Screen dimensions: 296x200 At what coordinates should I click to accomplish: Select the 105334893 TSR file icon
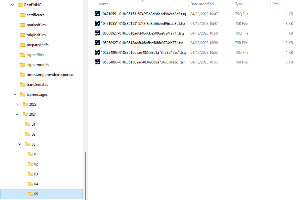pyautogui.click(x=97, y=62)
